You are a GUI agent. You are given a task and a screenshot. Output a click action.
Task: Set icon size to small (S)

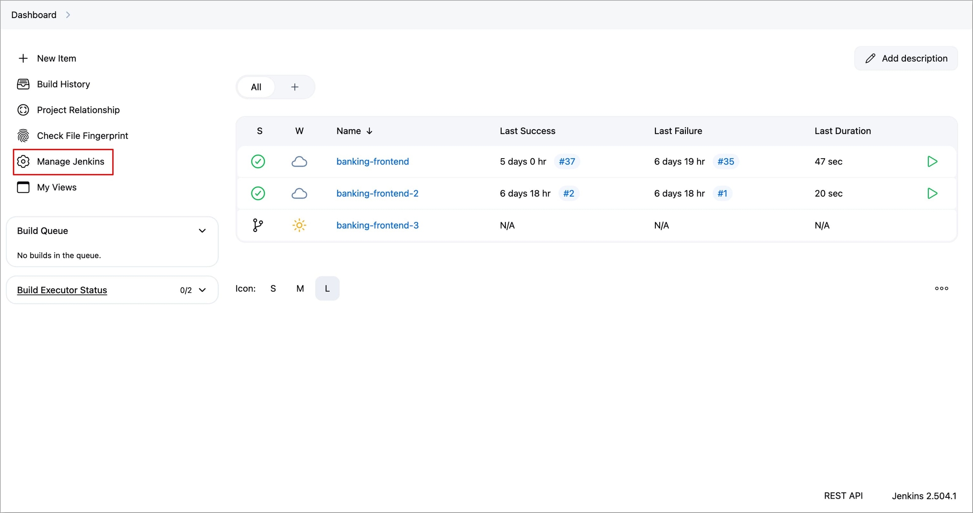pyautogui.click(x=273, y=289)
